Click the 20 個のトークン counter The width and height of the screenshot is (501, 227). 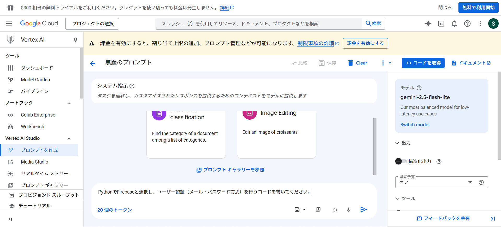coord(115,210)
